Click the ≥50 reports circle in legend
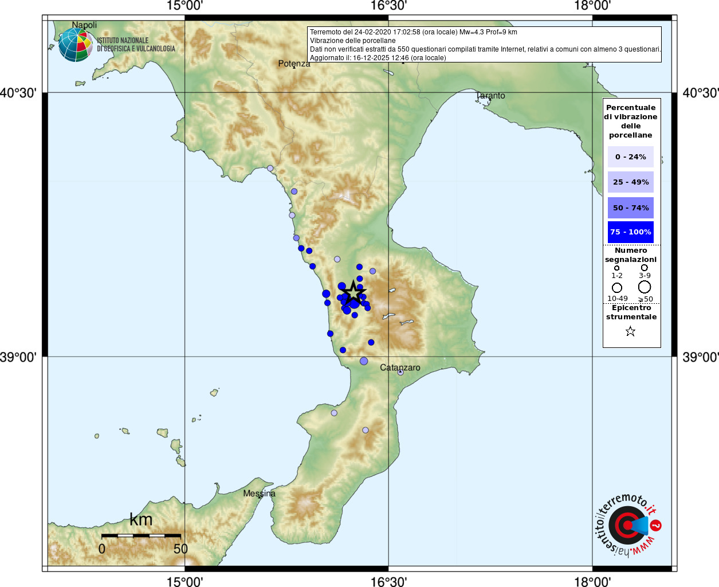719x587 pixels. click(645, 287)
